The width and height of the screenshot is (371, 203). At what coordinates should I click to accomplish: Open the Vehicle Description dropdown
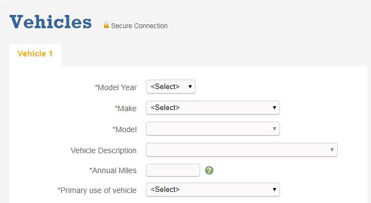pyautogui.click(x=242, y=150)
